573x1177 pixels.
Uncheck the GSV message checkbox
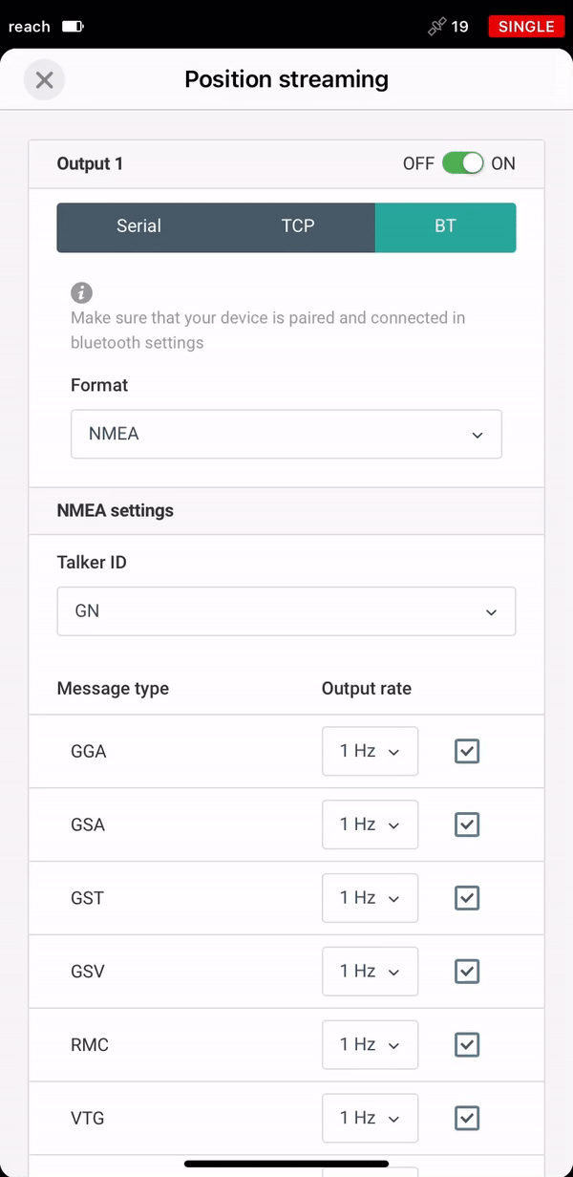point(467,972)
